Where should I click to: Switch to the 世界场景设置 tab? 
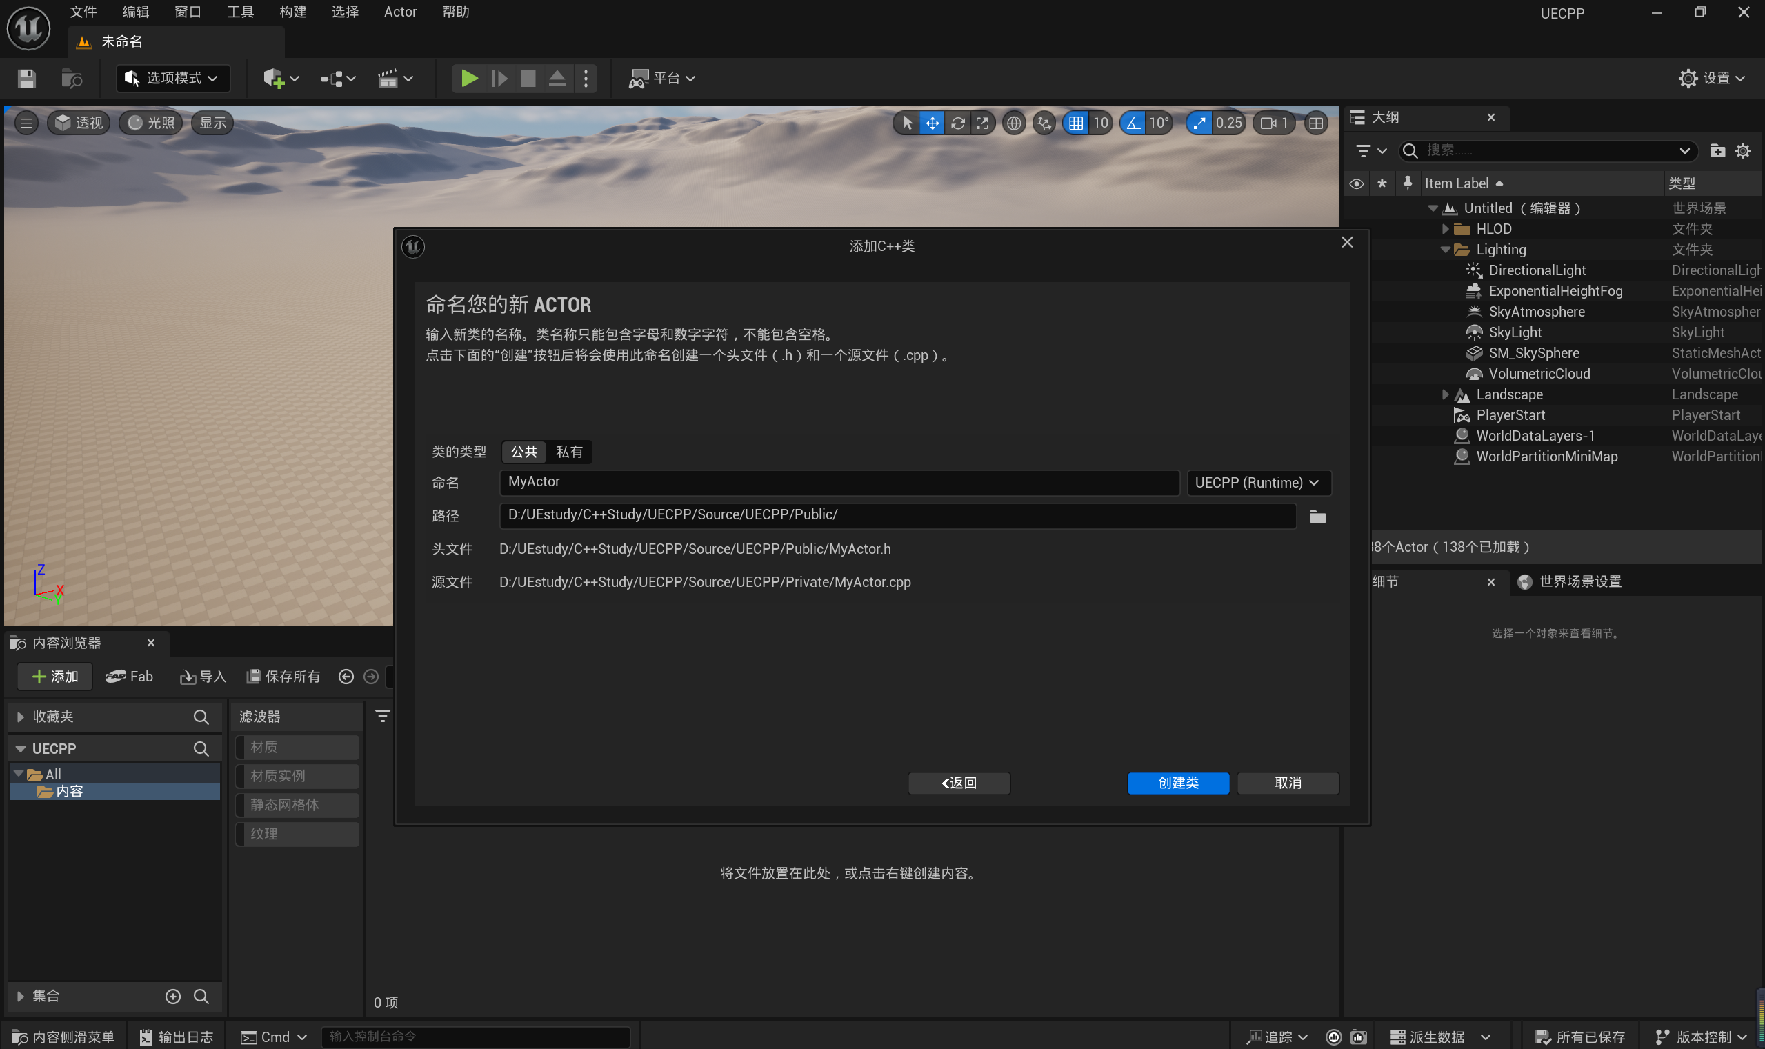[1579, 581]
